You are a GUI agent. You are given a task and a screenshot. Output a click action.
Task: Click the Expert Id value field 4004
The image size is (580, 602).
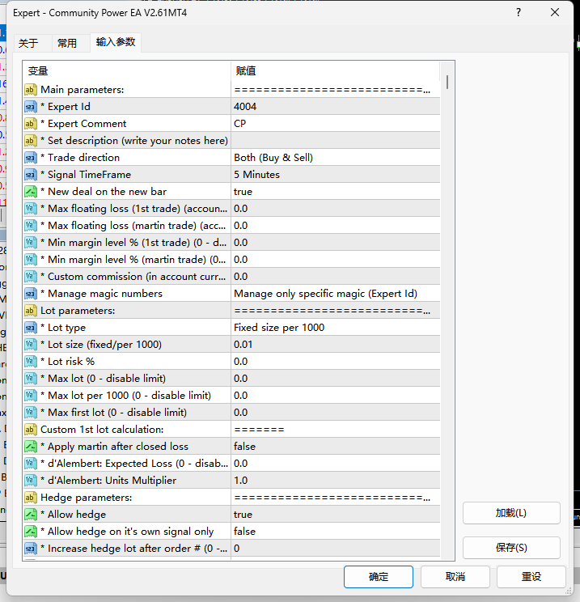(336, 106)
